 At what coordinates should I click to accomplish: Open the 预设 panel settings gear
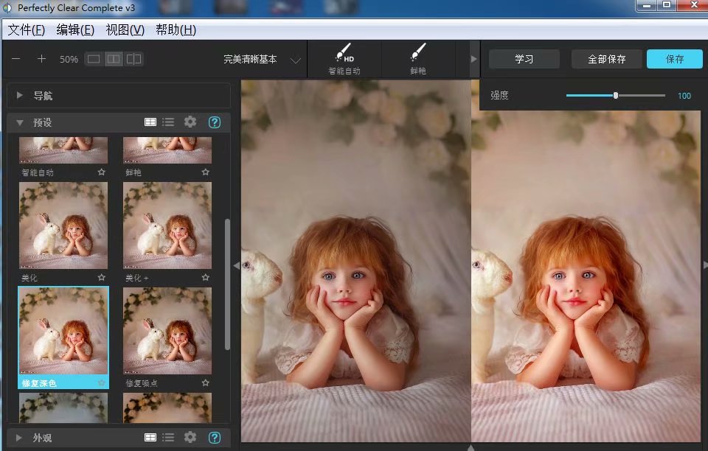coord(190,122)
